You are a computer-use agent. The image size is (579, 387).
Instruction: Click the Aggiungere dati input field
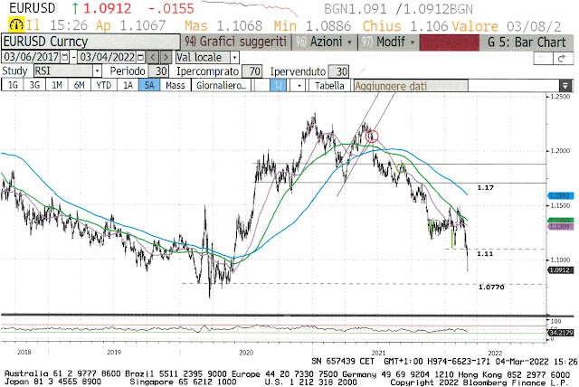pyautogui.click(x=411, y=86)
